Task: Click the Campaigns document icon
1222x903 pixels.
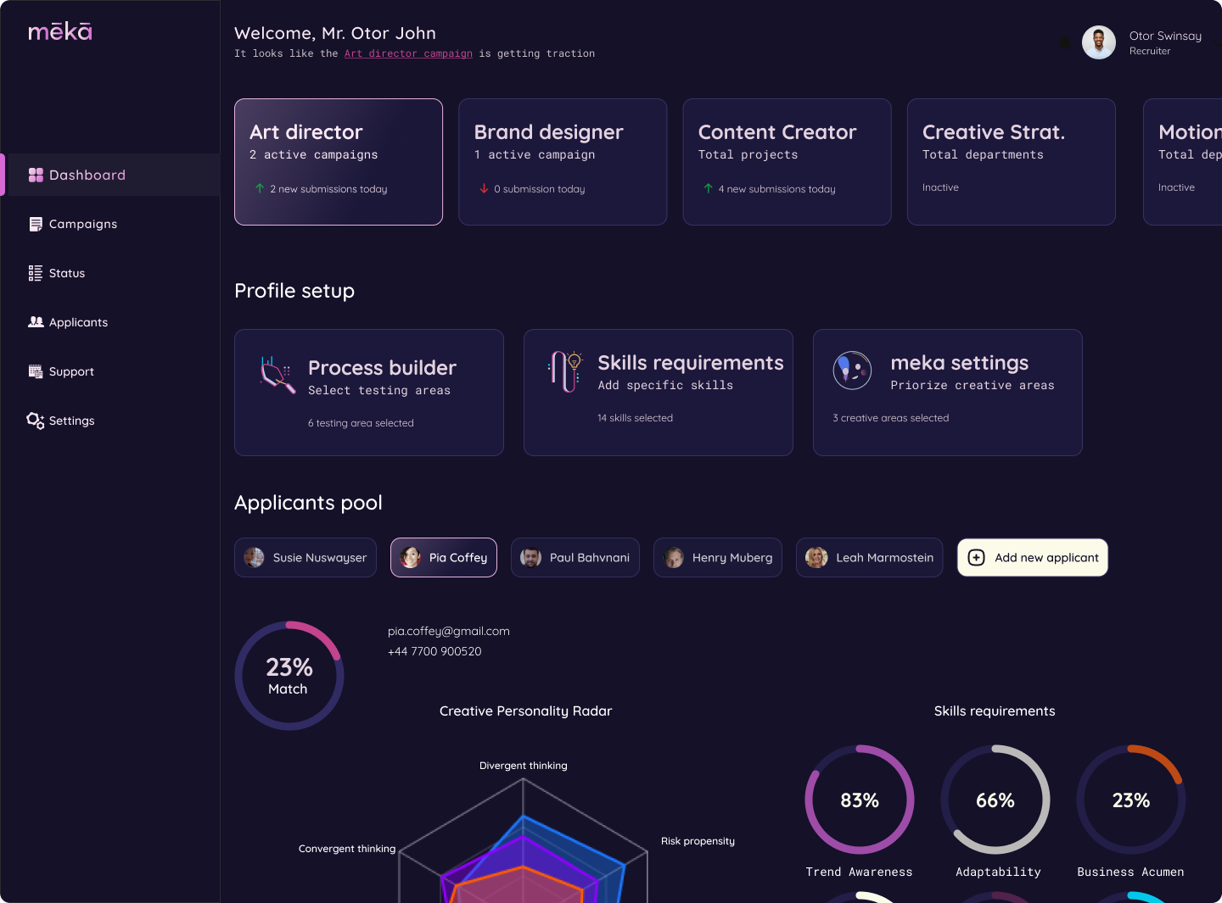Action: point(36,224)
